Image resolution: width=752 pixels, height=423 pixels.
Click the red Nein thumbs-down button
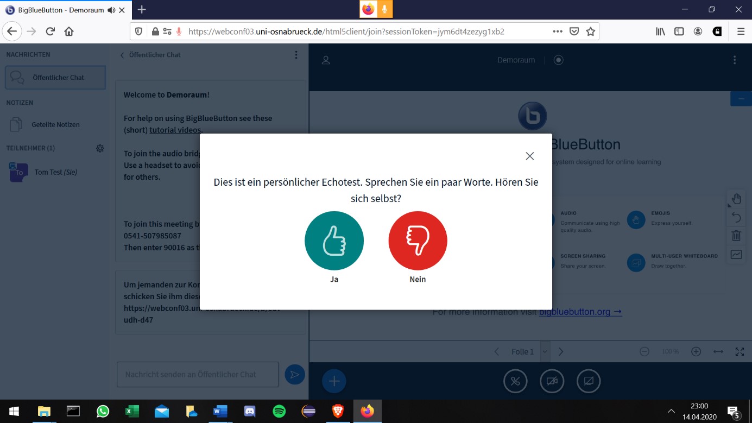pyautogui.click(x=418, y=241)
